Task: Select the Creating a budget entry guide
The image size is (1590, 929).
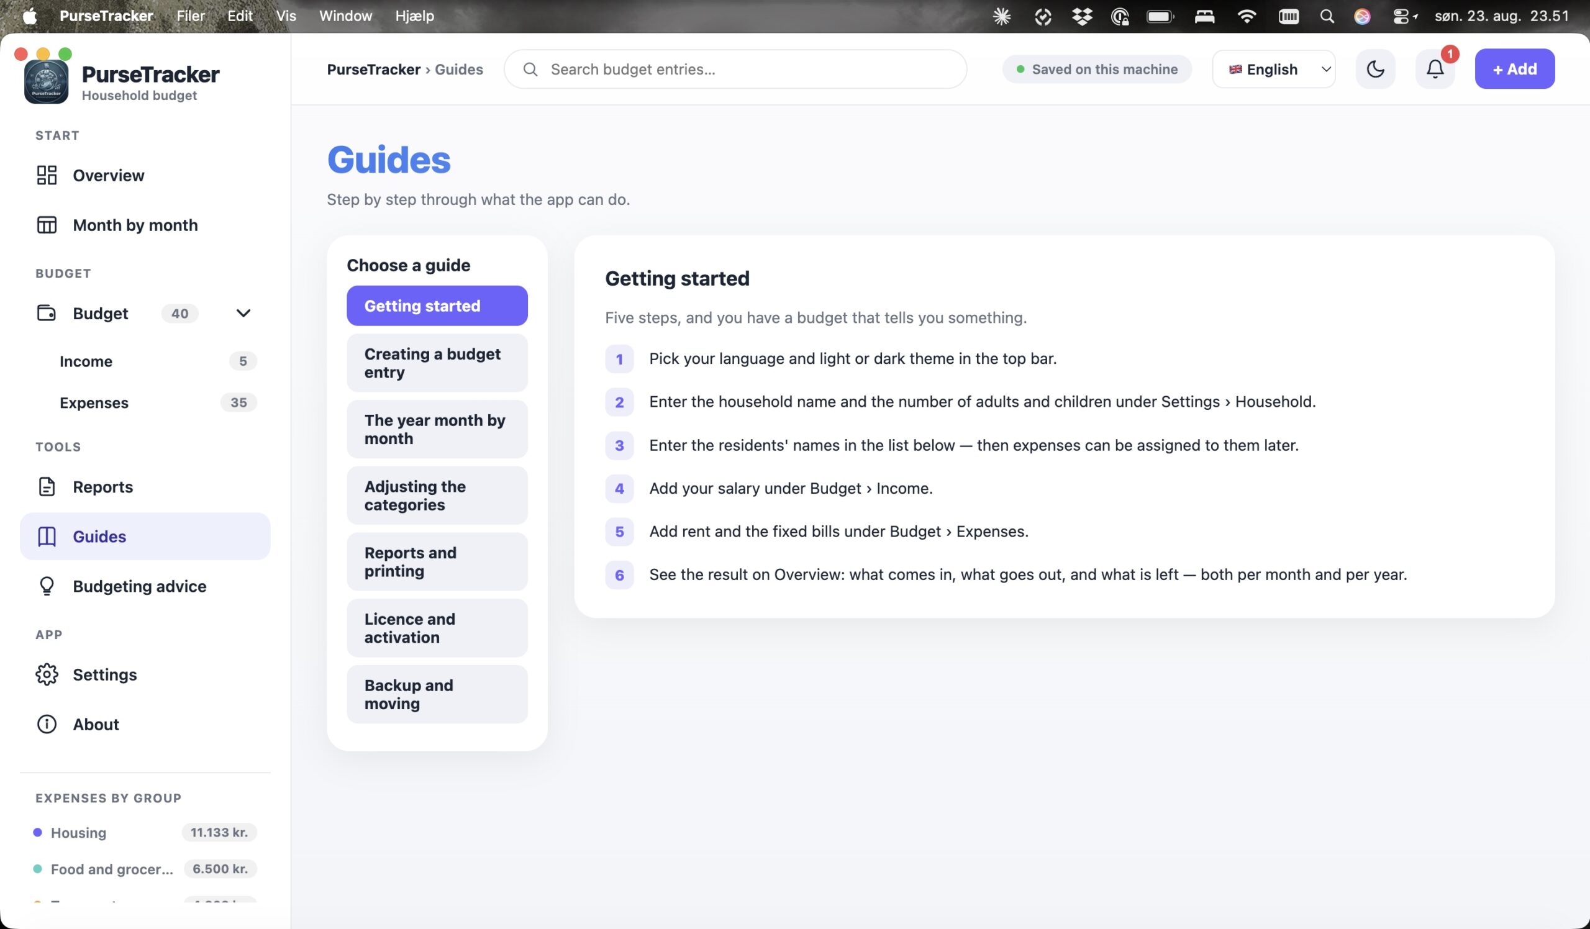Action: (x=437, y=363)
